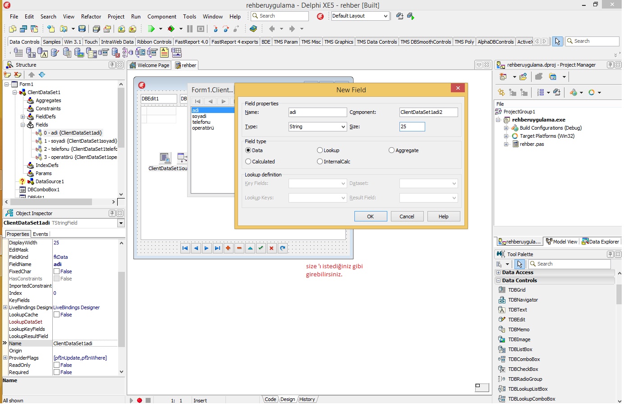Click the Size input field containing 25
Screen dimensions: 624x406
tap(412, 127)
